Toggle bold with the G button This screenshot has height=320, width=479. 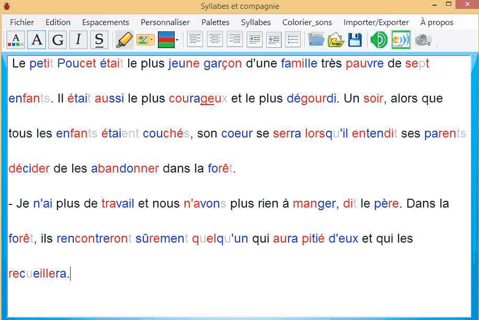click(x=58, y=40)
